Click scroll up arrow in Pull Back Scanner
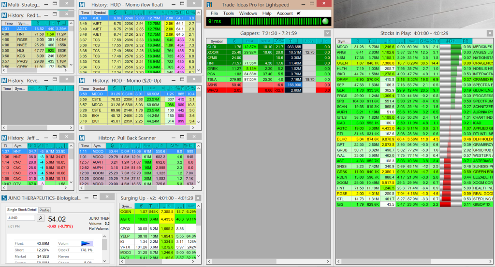This screenshot has width=495, height=267. 199,146
